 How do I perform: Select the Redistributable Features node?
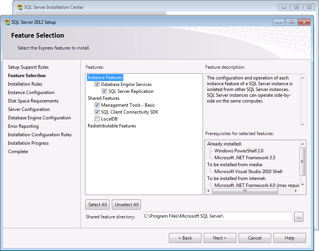tap(112, 126)
